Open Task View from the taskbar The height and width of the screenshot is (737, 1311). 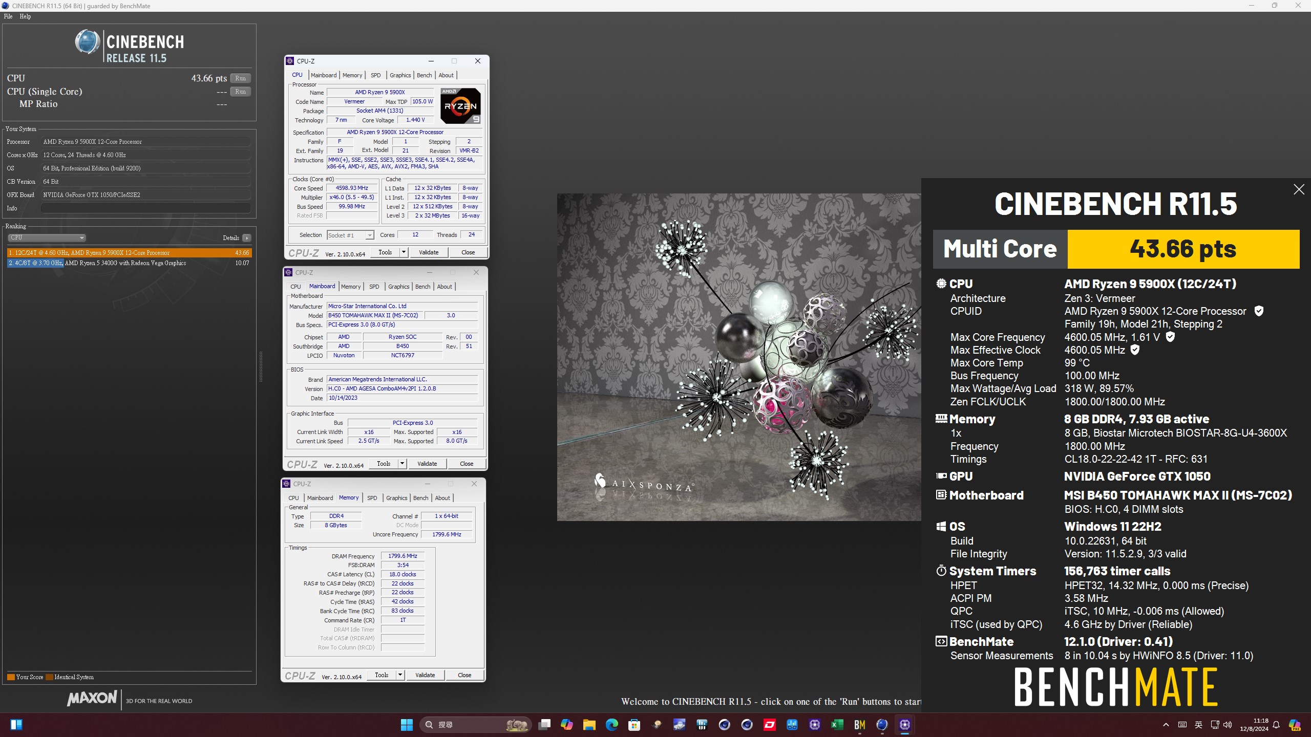point(544,725)
